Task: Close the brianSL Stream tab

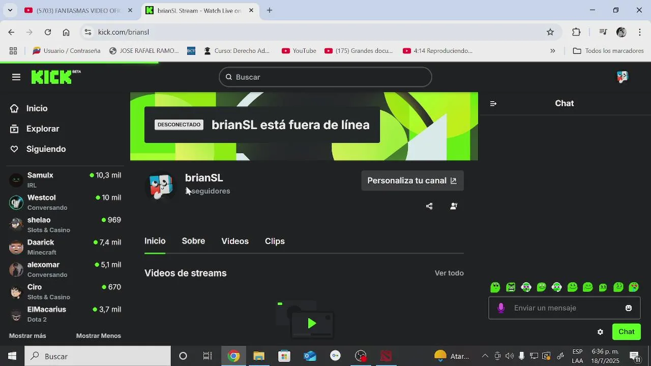Action: coord(251,10)
